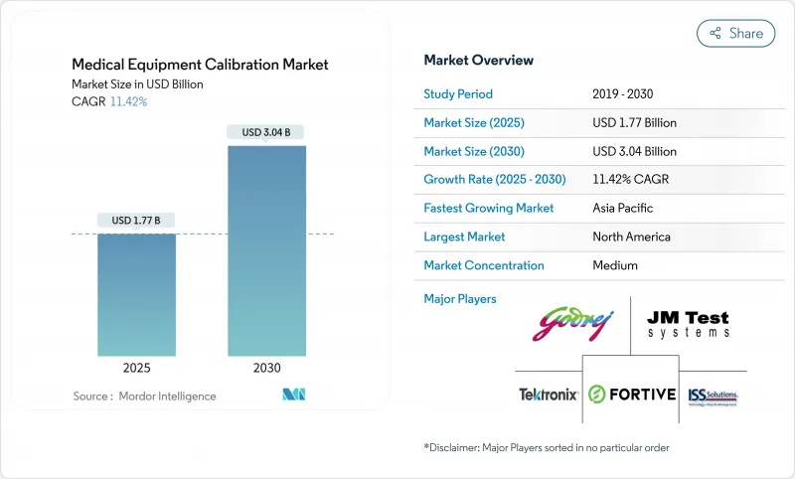
Task: Click the Largest Market North America value
Action: 631,237
